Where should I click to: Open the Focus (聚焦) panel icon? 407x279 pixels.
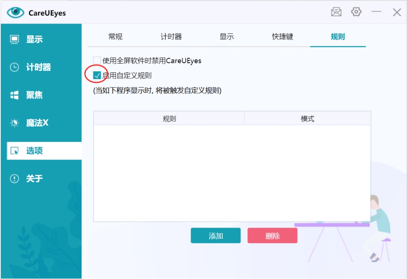click(14, 95)
